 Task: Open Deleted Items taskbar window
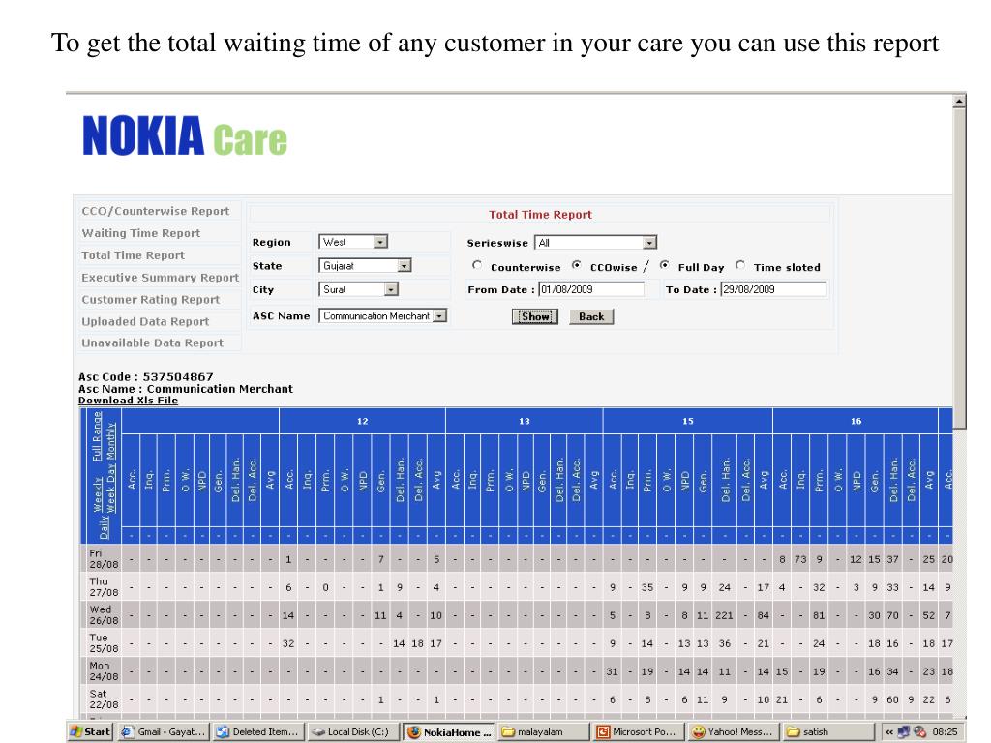tap(257, 731)
